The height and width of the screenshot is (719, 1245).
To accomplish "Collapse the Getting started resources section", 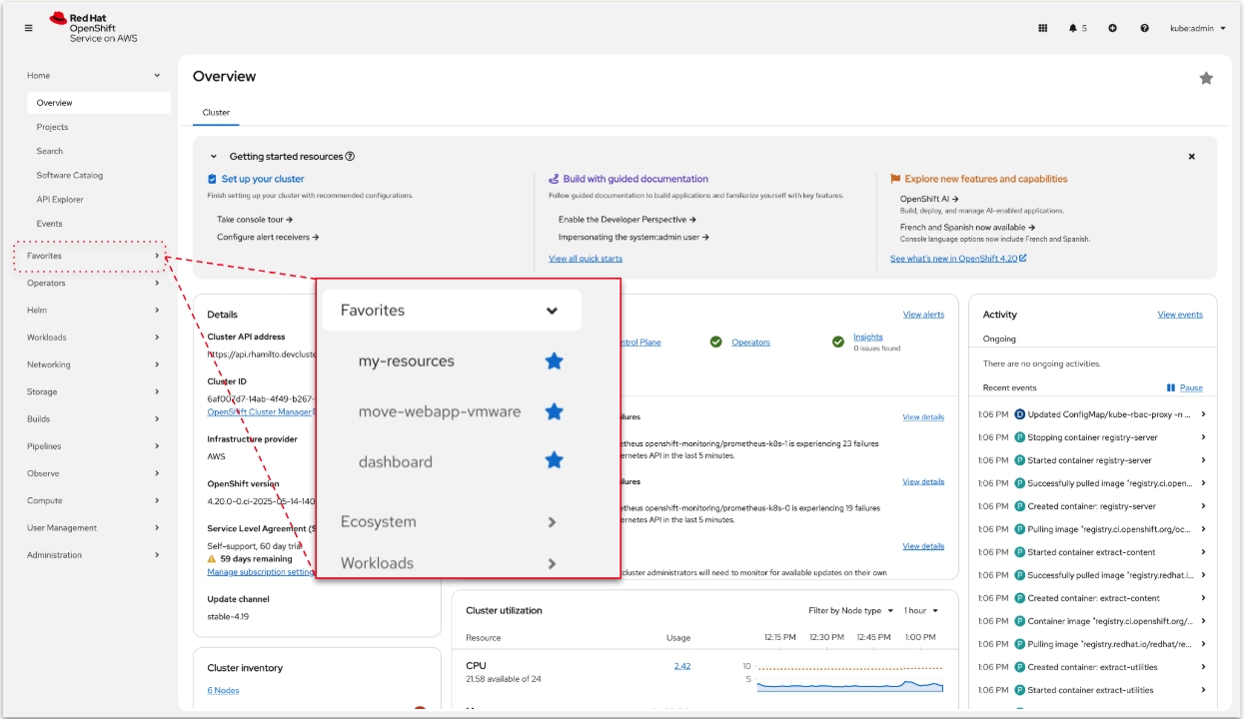I will click(214, 157).
